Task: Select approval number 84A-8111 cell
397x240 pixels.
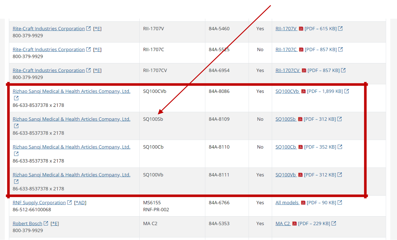Action: pos(219,175)
